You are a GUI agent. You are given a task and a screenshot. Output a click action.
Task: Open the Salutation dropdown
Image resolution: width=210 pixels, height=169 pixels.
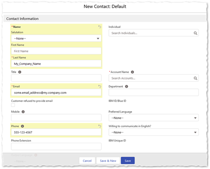pos(56,38)
